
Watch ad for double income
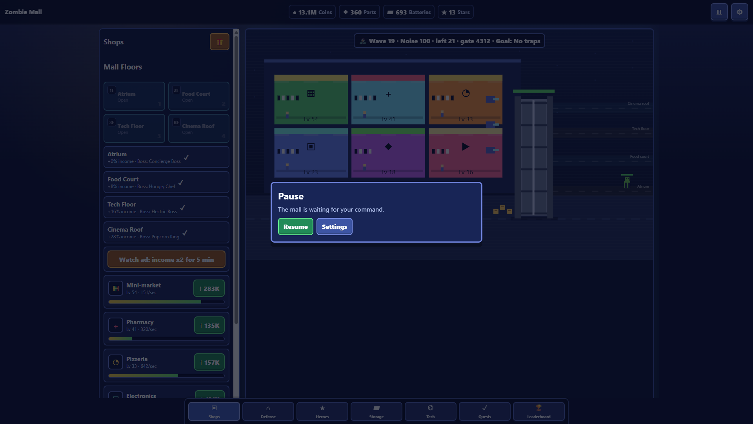click(166, 260)
